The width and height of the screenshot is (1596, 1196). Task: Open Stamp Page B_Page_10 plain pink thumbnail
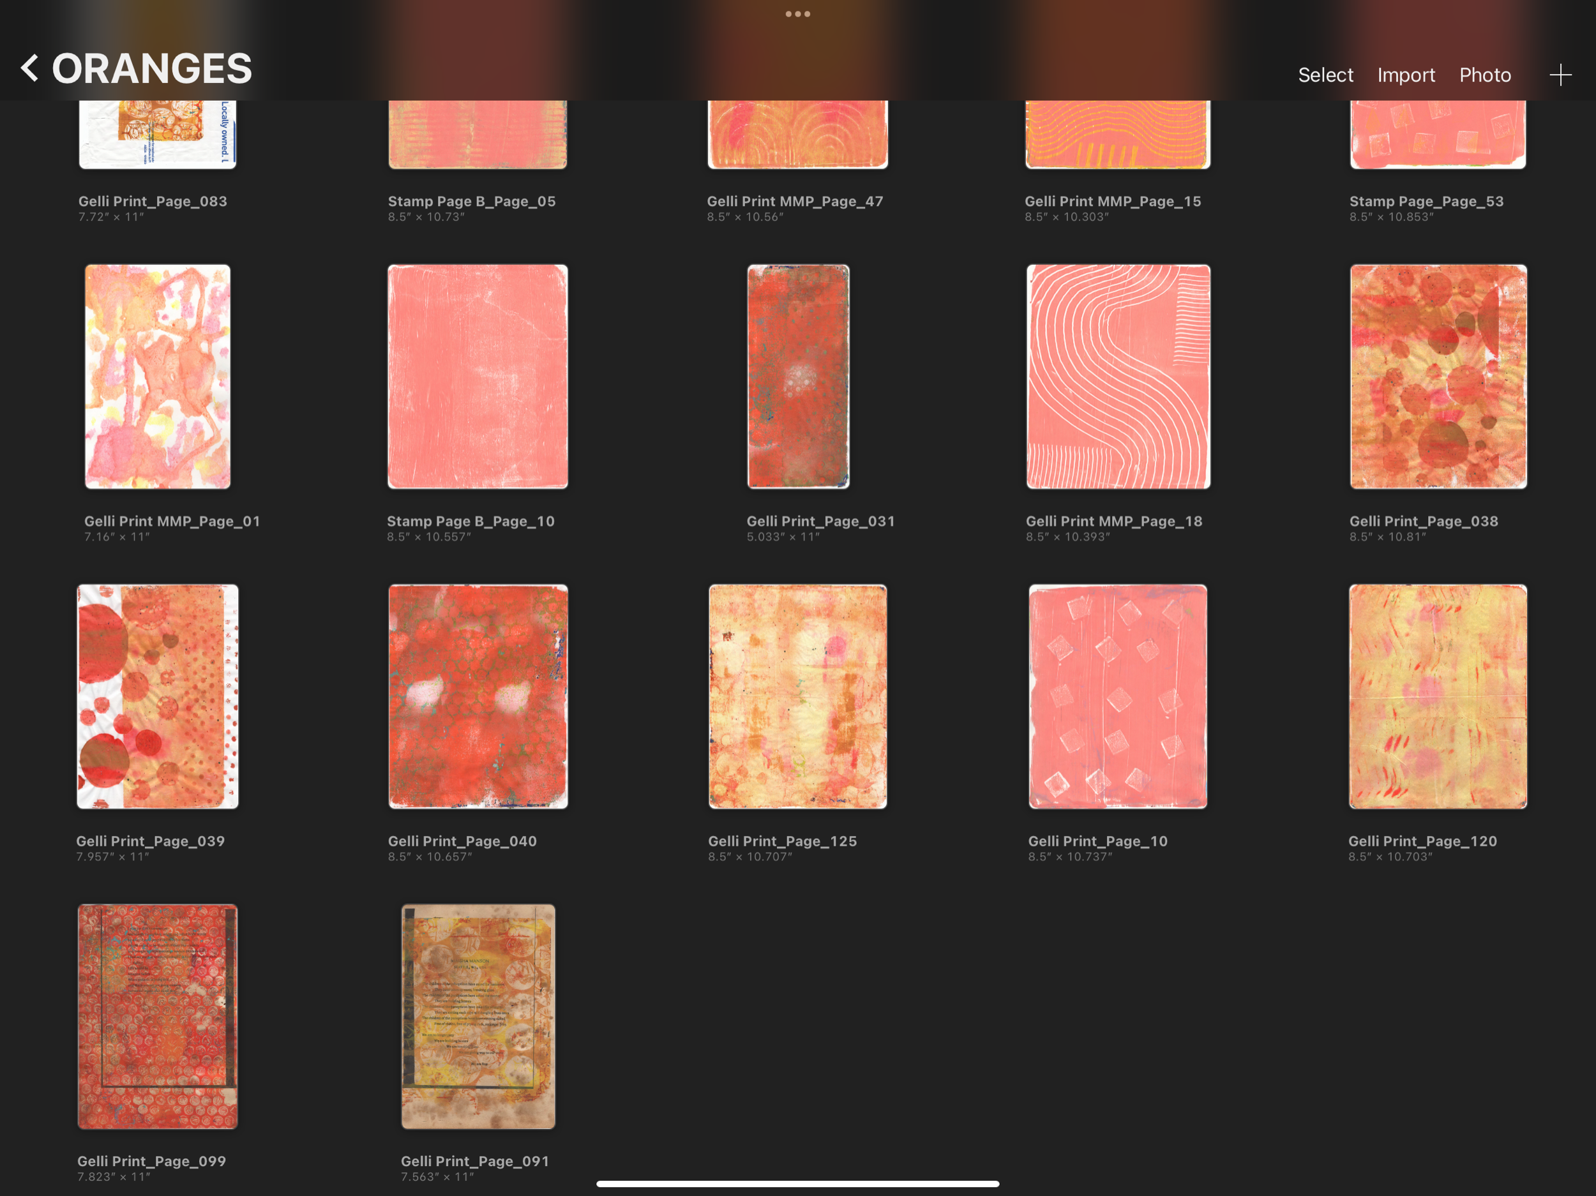click(x=478, y=377)
